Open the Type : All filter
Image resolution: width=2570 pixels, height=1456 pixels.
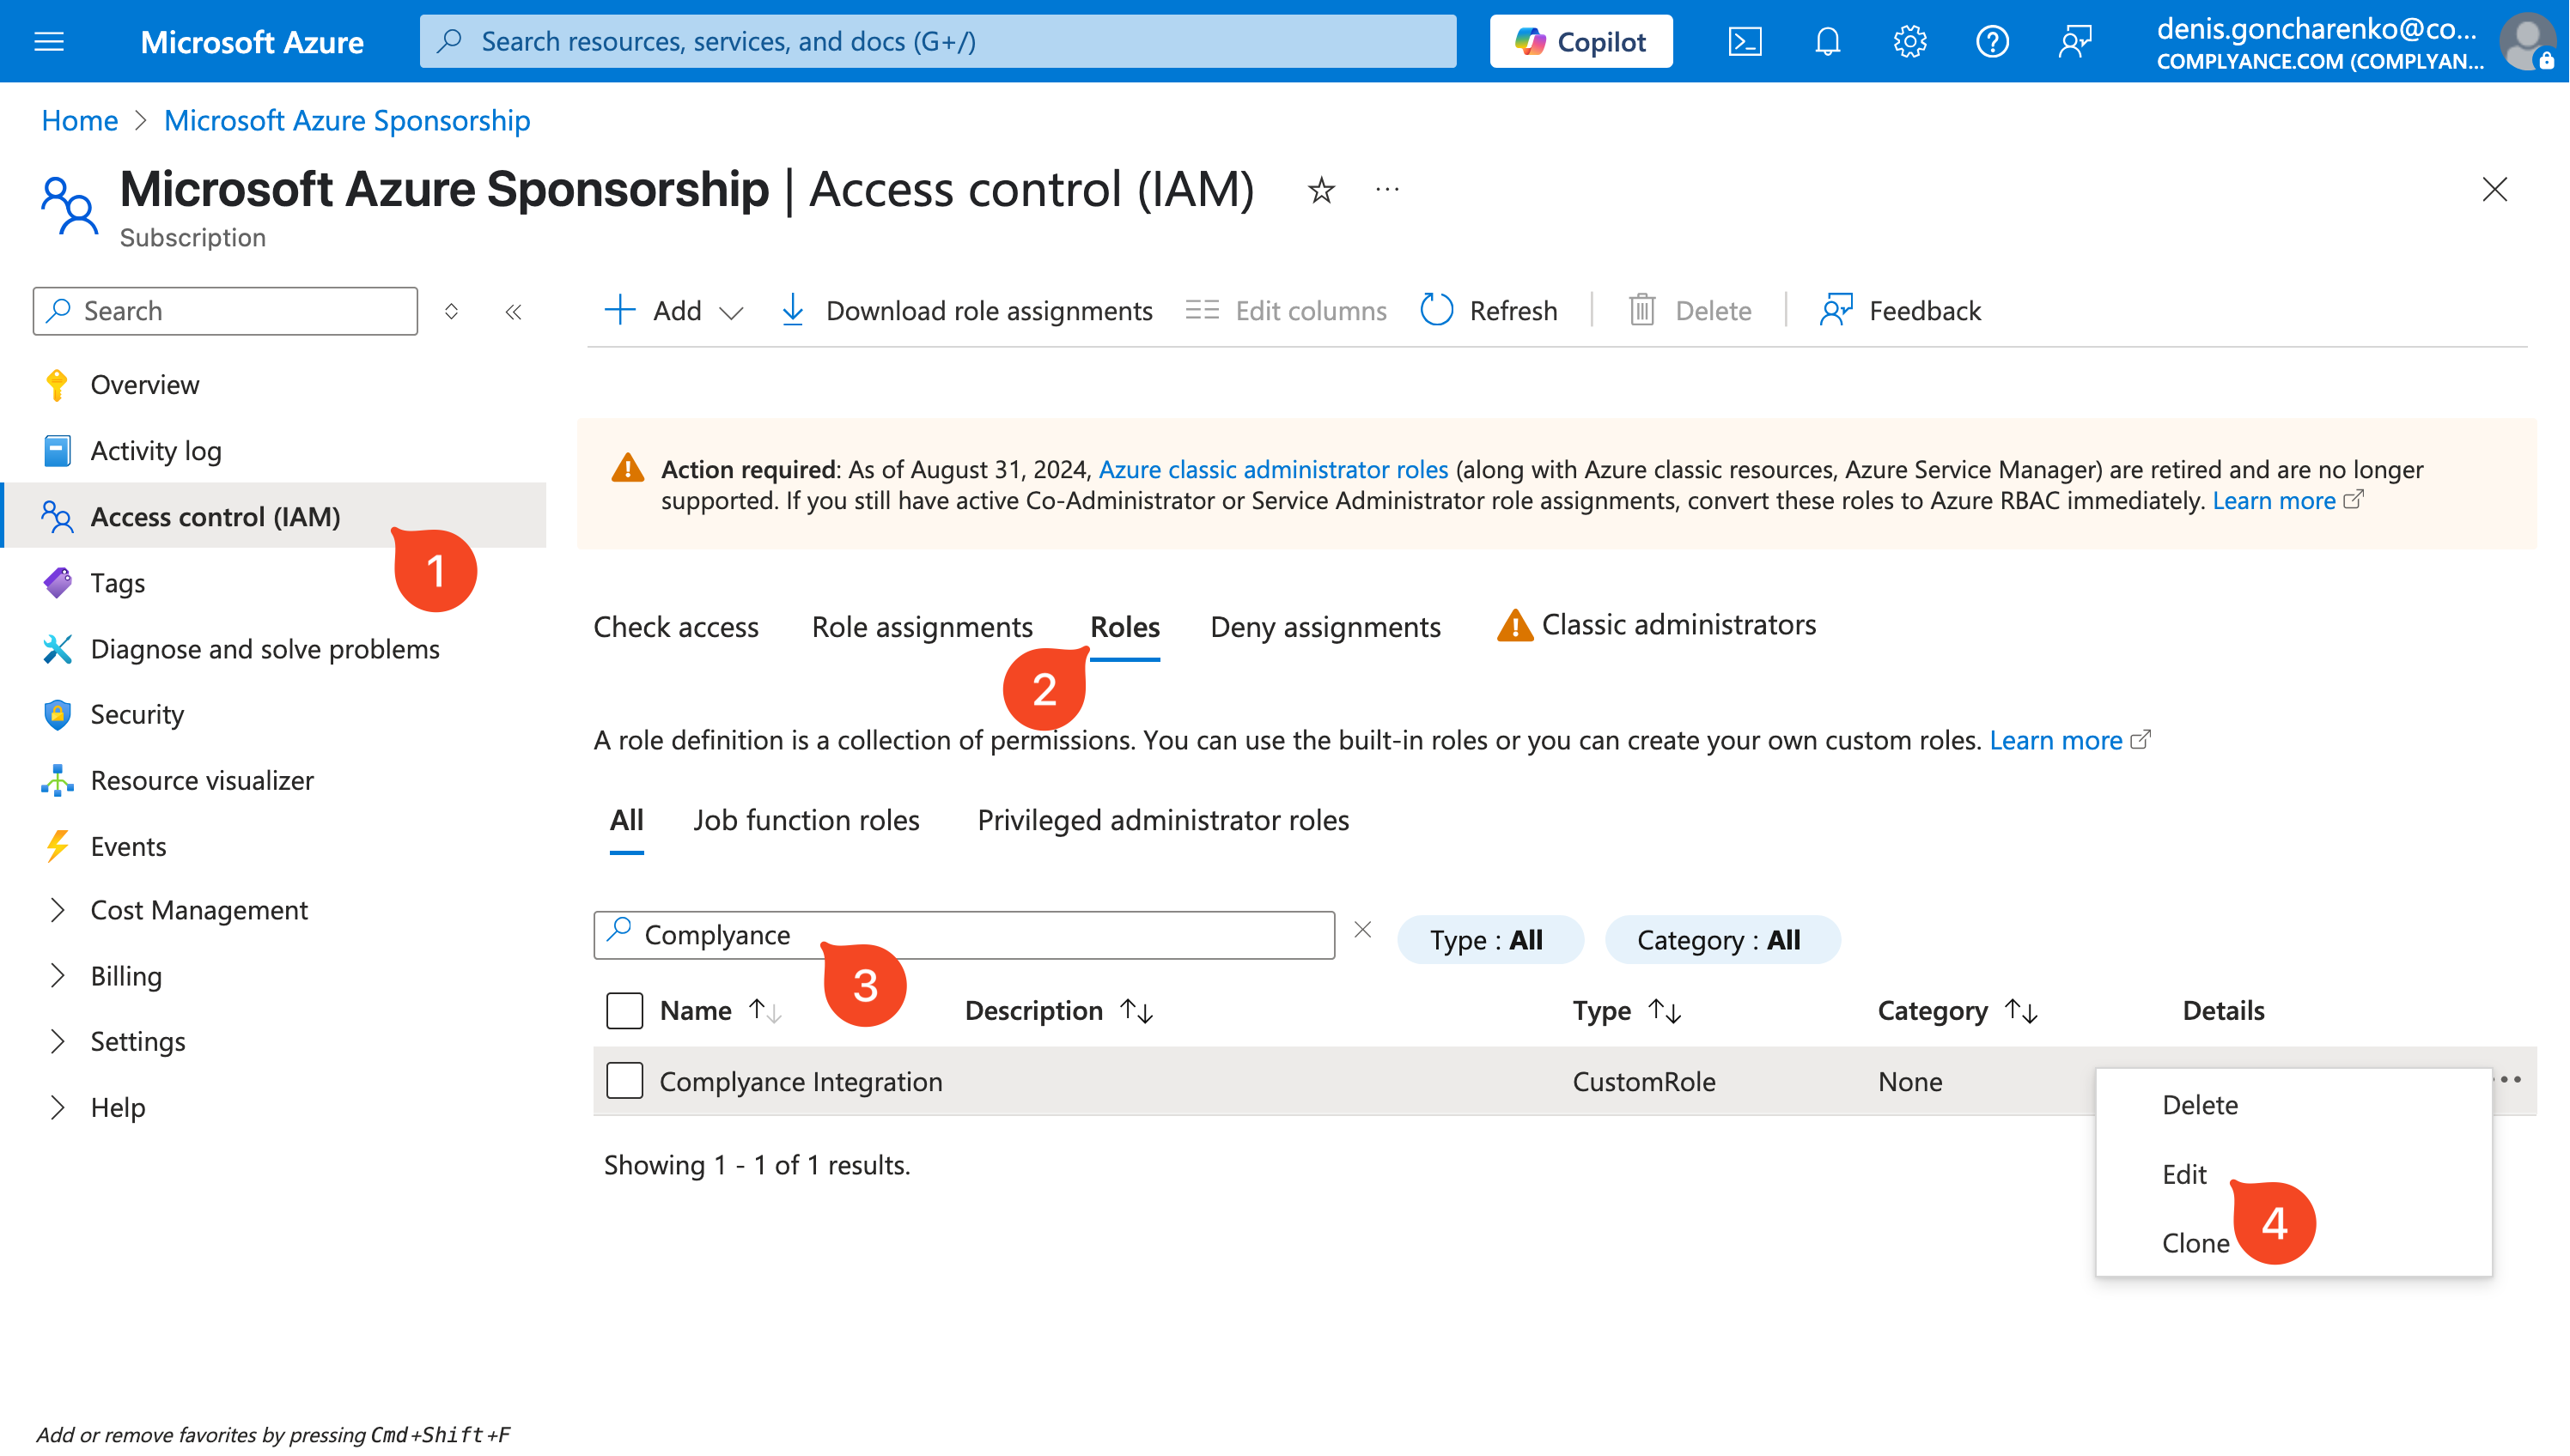pos(1489,939)
